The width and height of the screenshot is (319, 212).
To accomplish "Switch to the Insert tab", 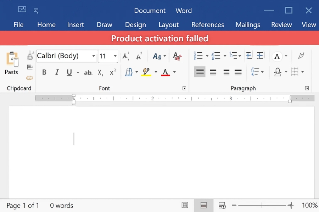I will coord(75,25).
